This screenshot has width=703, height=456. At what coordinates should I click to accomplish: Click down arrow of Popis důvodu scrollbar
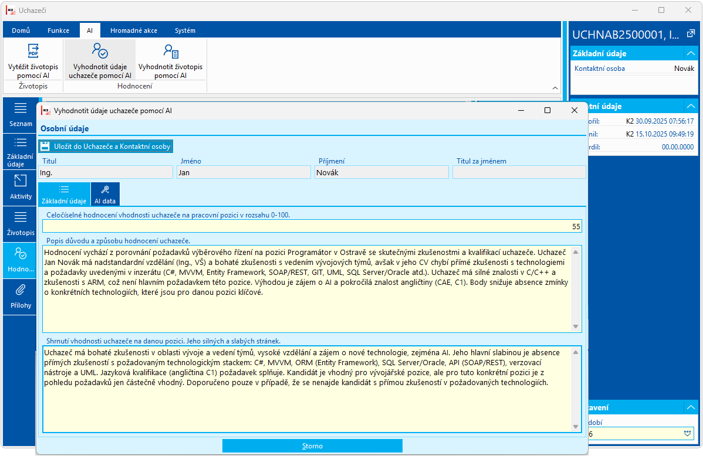[x=576, y=326]
